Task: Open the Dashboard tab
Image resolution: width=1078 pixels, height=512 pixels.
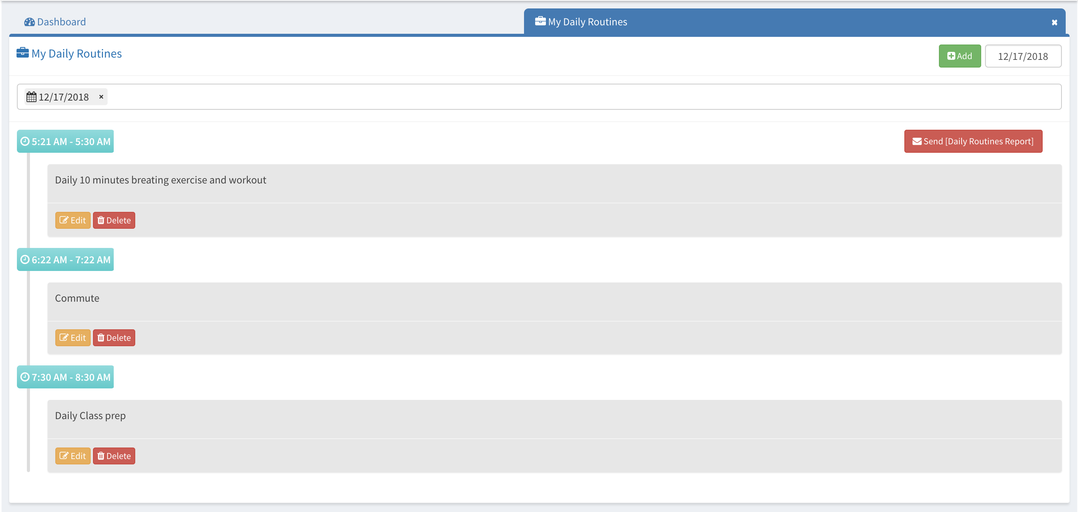Action: pyautogui.click(x=61, y=22)
